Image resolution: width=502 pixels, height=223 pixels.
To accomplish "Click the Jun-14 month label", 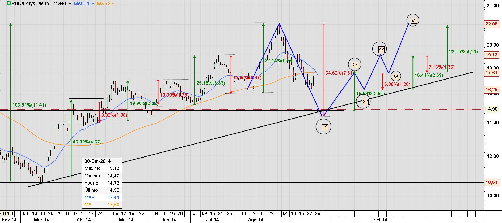I will [x=169, y=220].
